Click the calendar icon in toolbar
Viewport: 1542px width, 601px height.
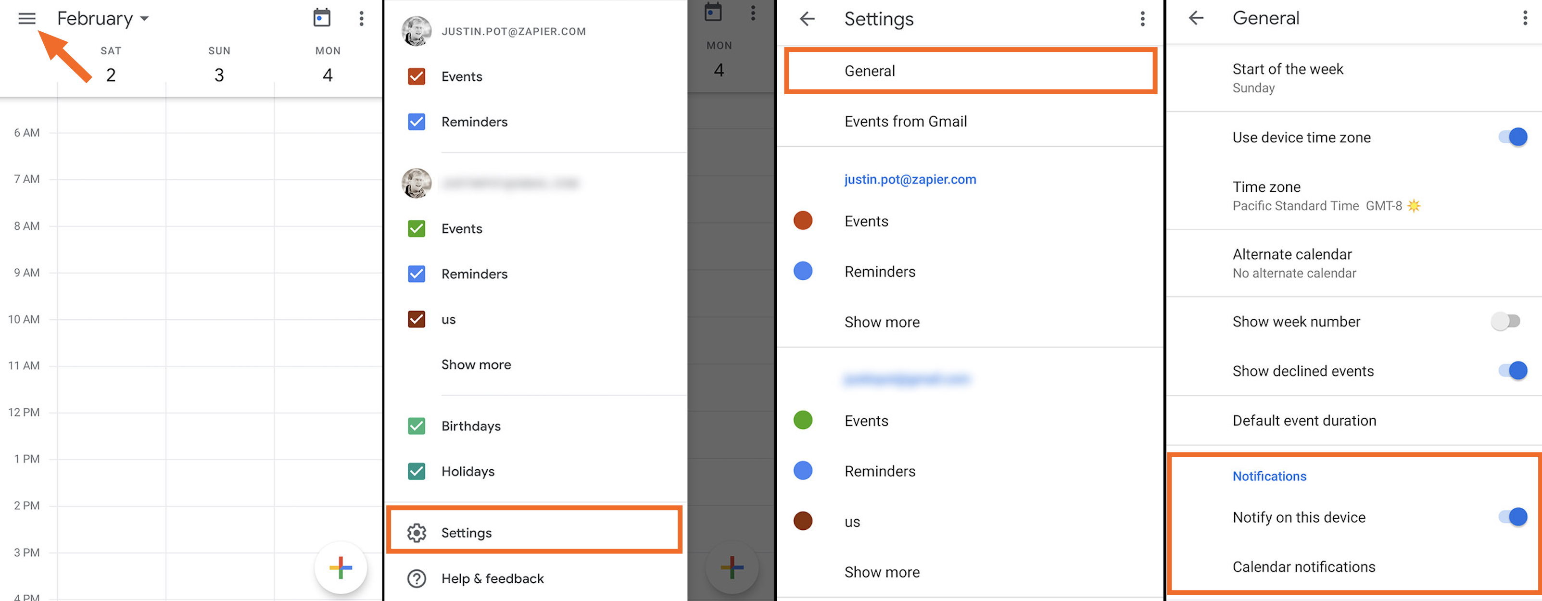click(322, 18)
